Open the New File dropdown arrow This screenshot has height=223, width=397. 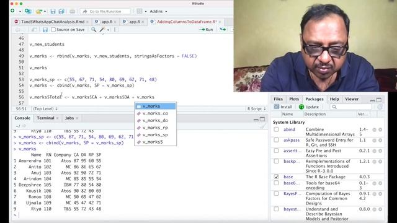tap(20, 11)
